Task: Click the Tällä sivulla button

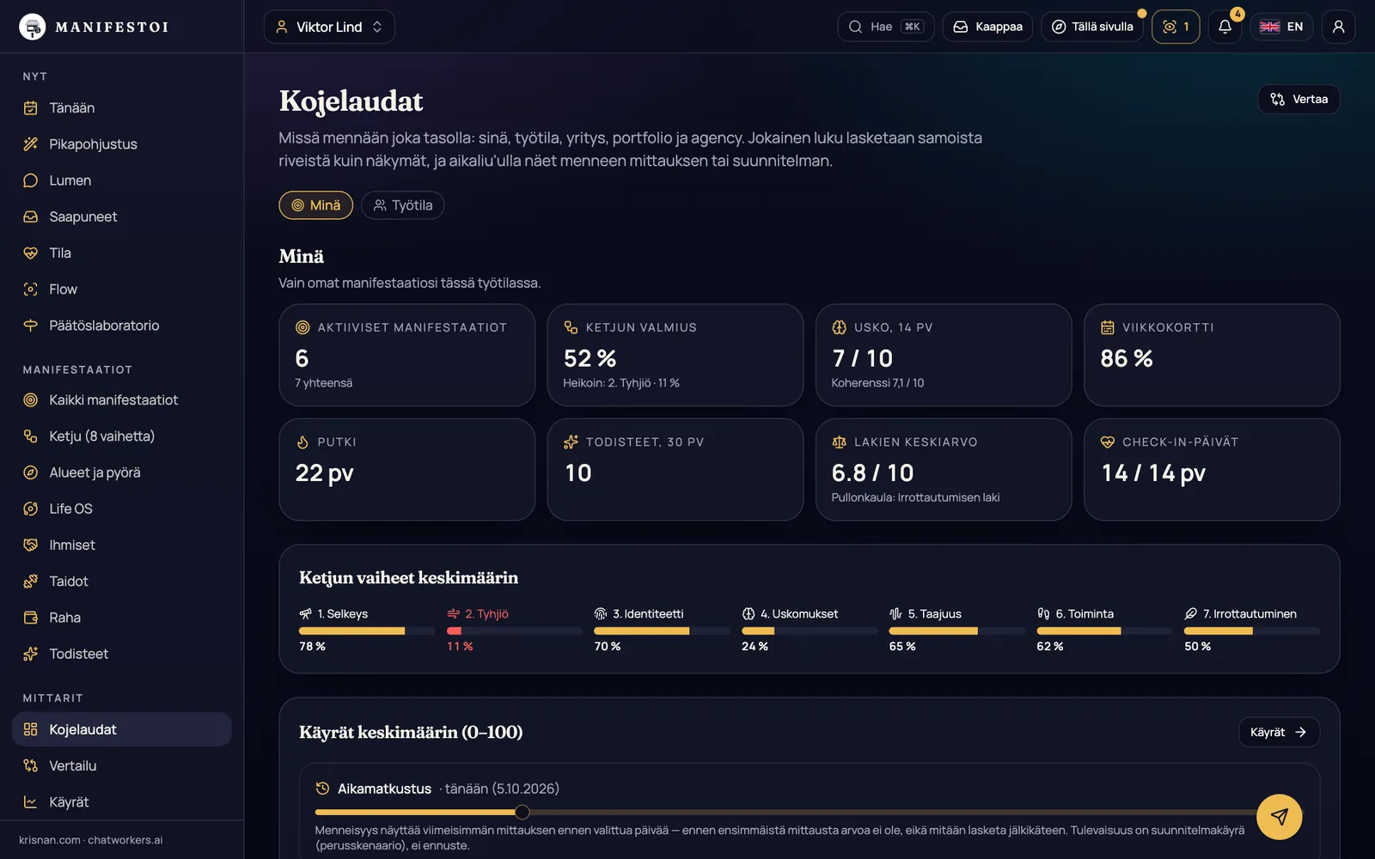Action: [x=1091, y=27]
